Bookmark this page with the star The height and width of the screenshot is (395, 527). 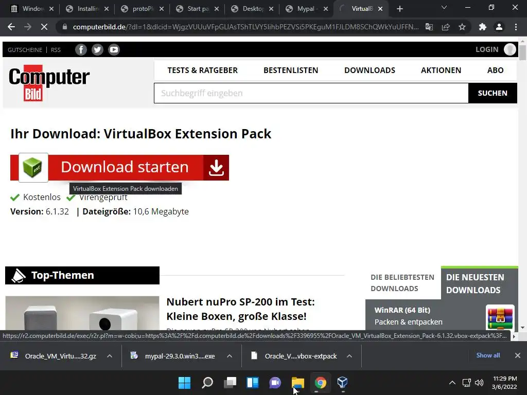click(x=462, y=27)
